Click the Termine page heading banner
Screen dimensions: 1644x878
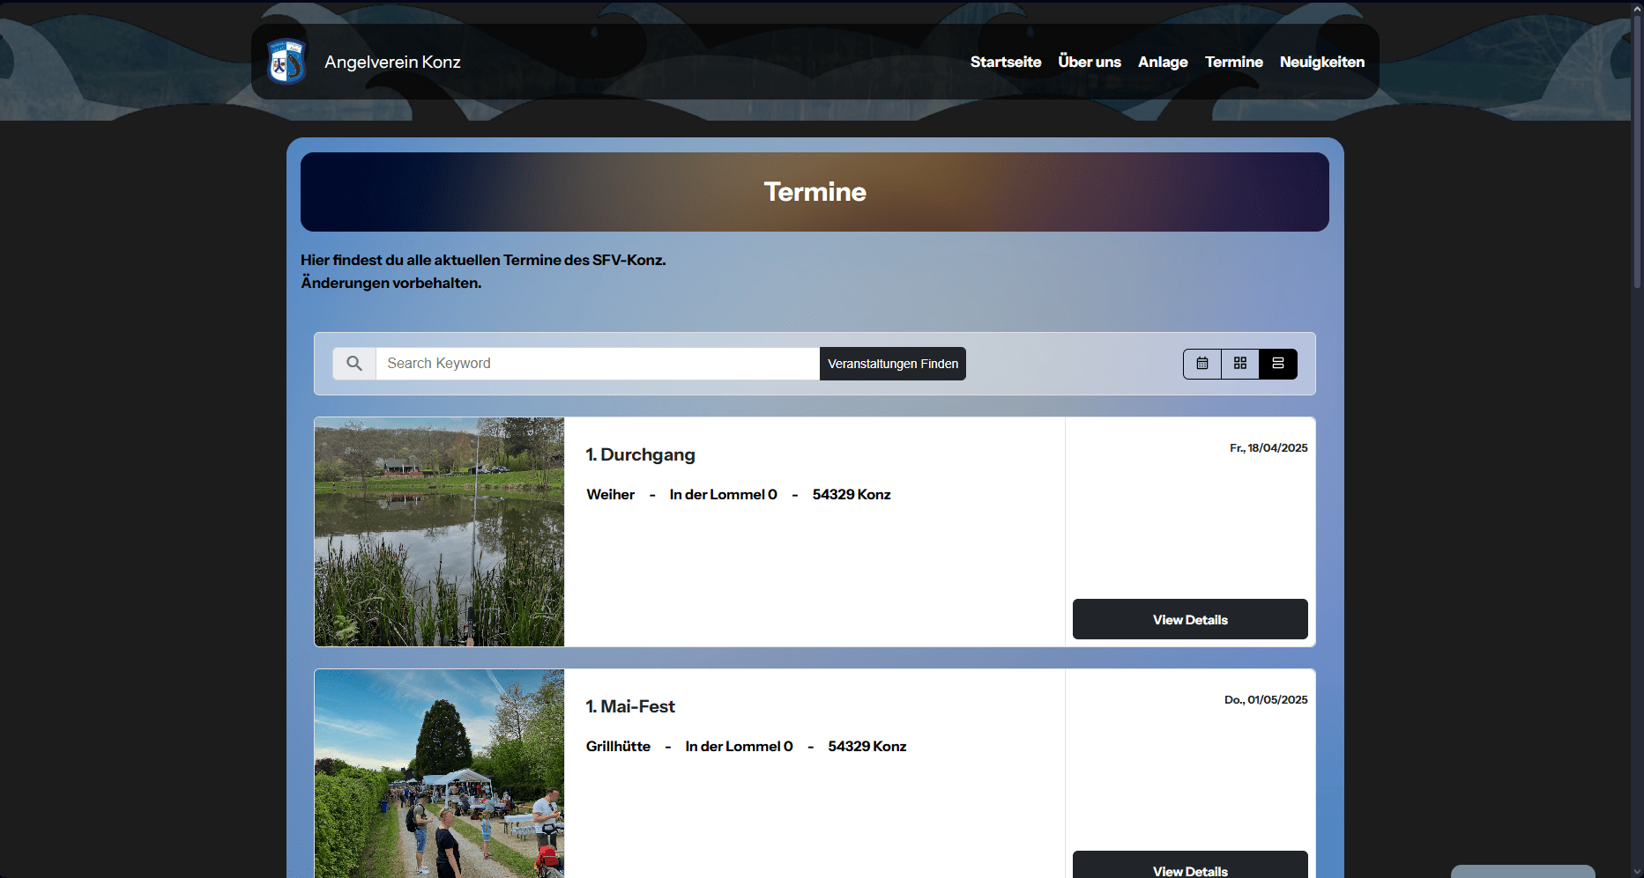(815, 192)
